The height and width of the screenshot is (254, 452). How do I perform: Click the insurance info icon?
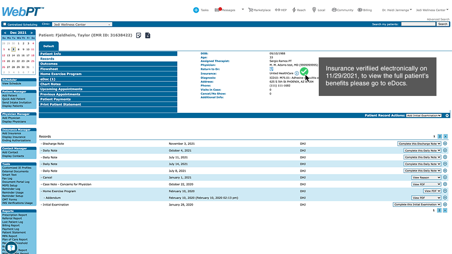pyautogui.click(x=297, y=74)
